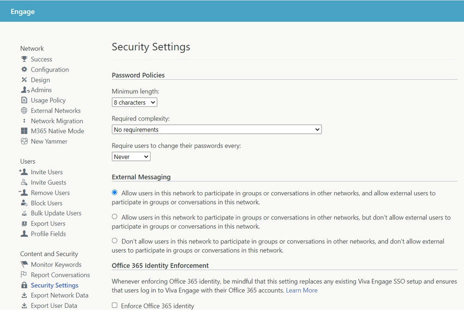Image resolution: width=464 pixels, height=310 pixels.
Task: Click the External Messaging section heading
Action: point(141,177)
